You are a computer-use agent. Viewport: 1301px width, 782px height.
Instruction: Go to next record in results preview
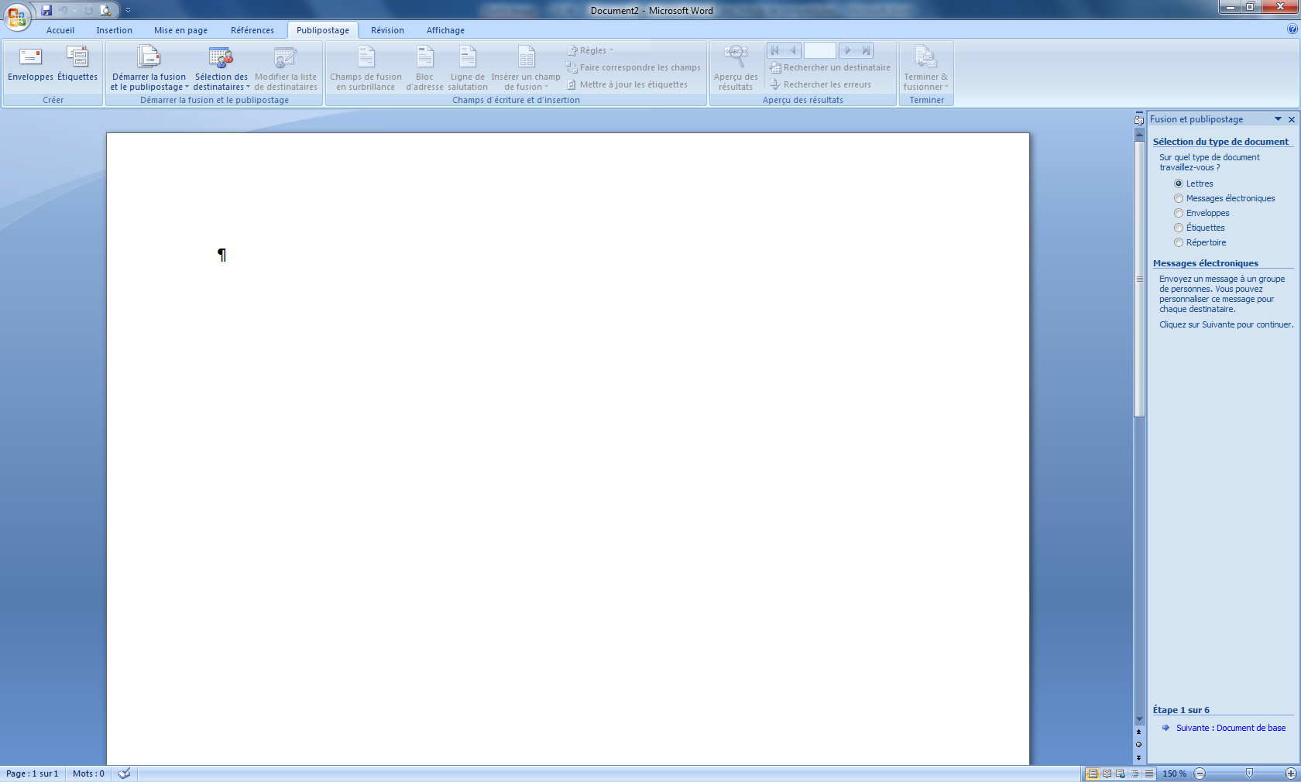848,50
